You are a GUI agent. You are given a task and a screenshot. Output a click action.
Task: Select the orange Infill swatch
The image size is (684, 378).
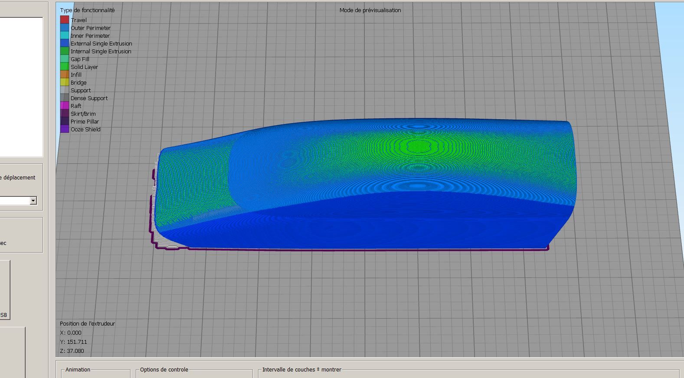coord(65,74)
